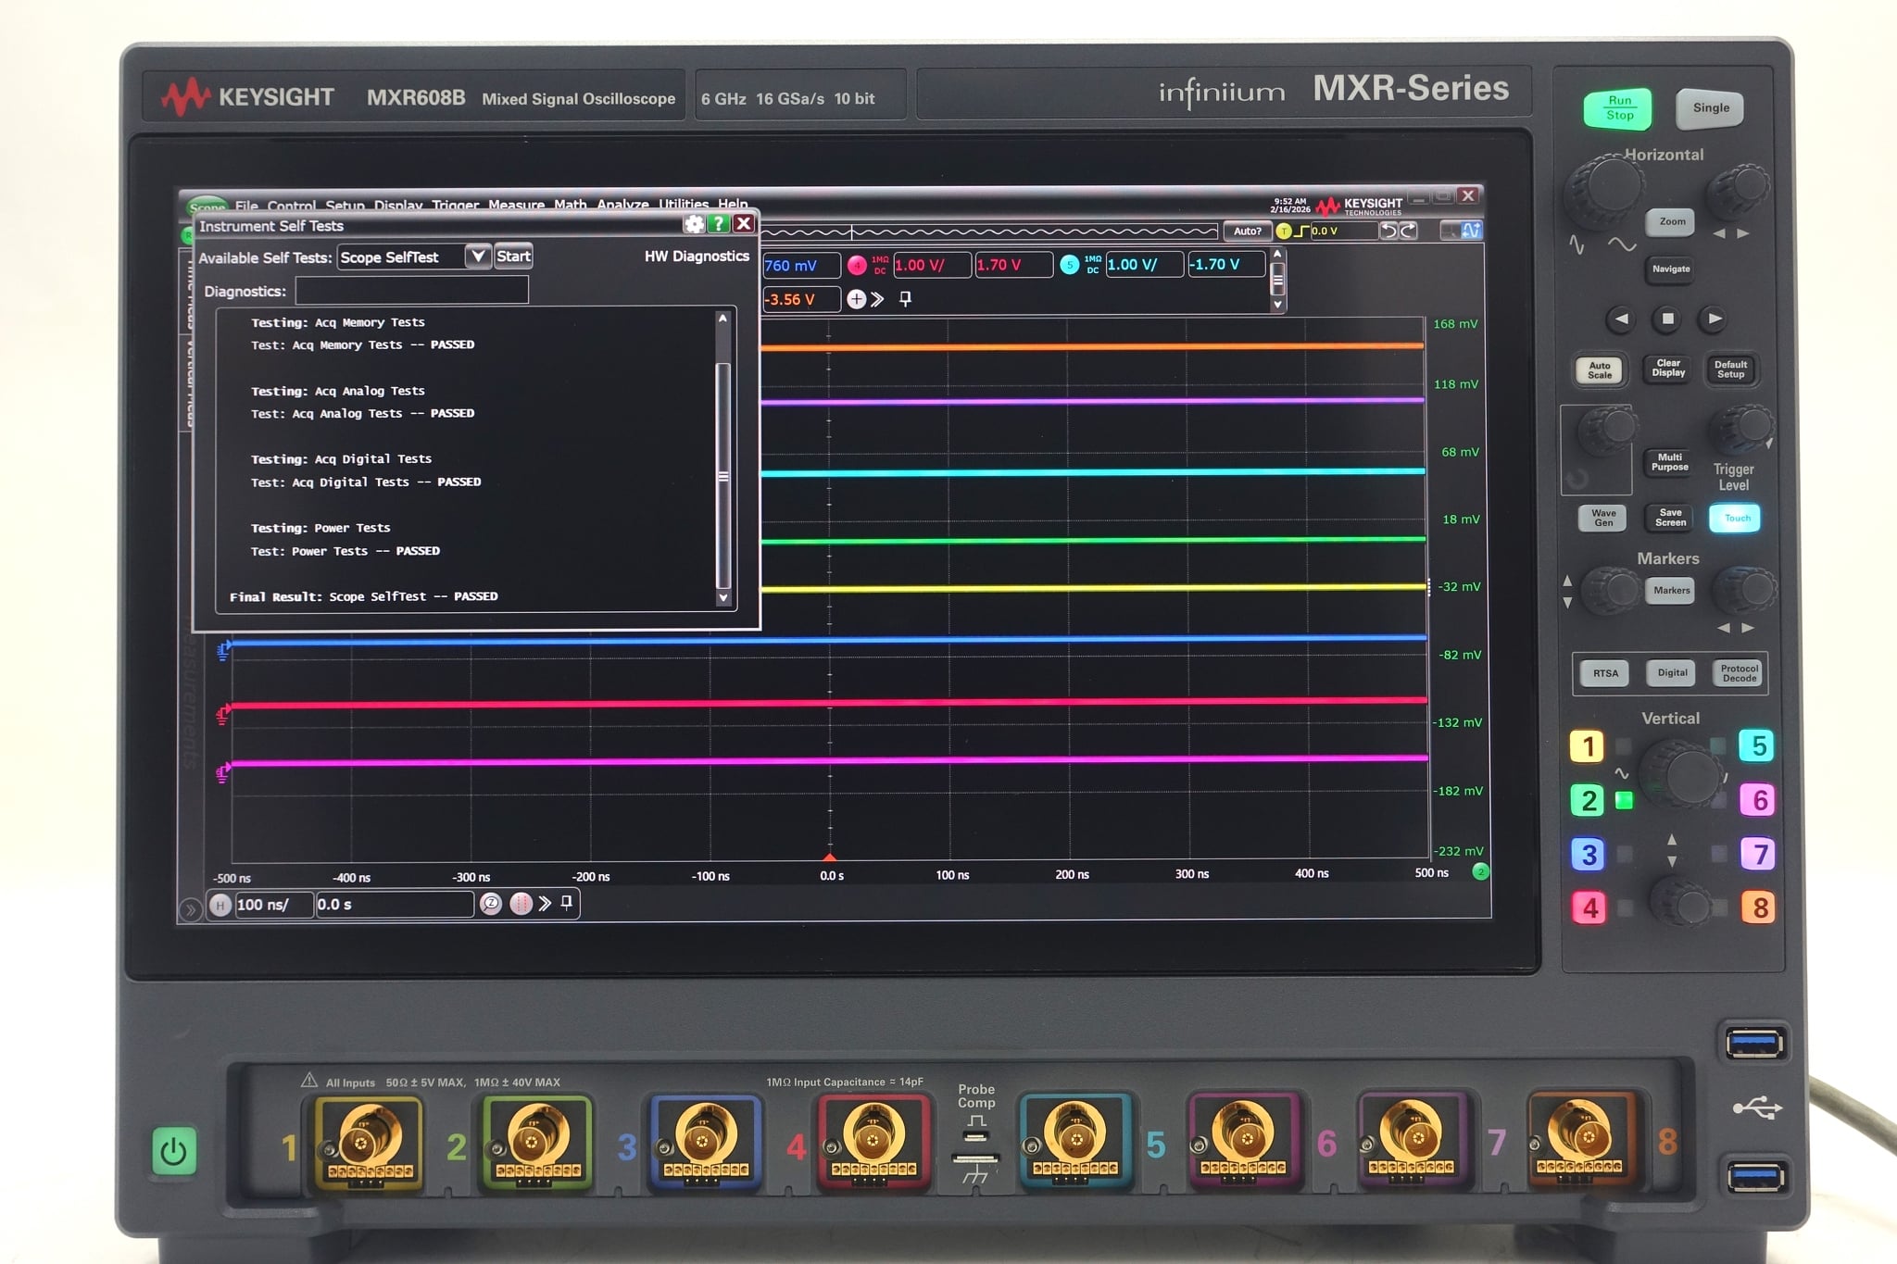Screen dimensions: 1897x1264
Task: Open the Measure menu
Action: tap(516, 205)
